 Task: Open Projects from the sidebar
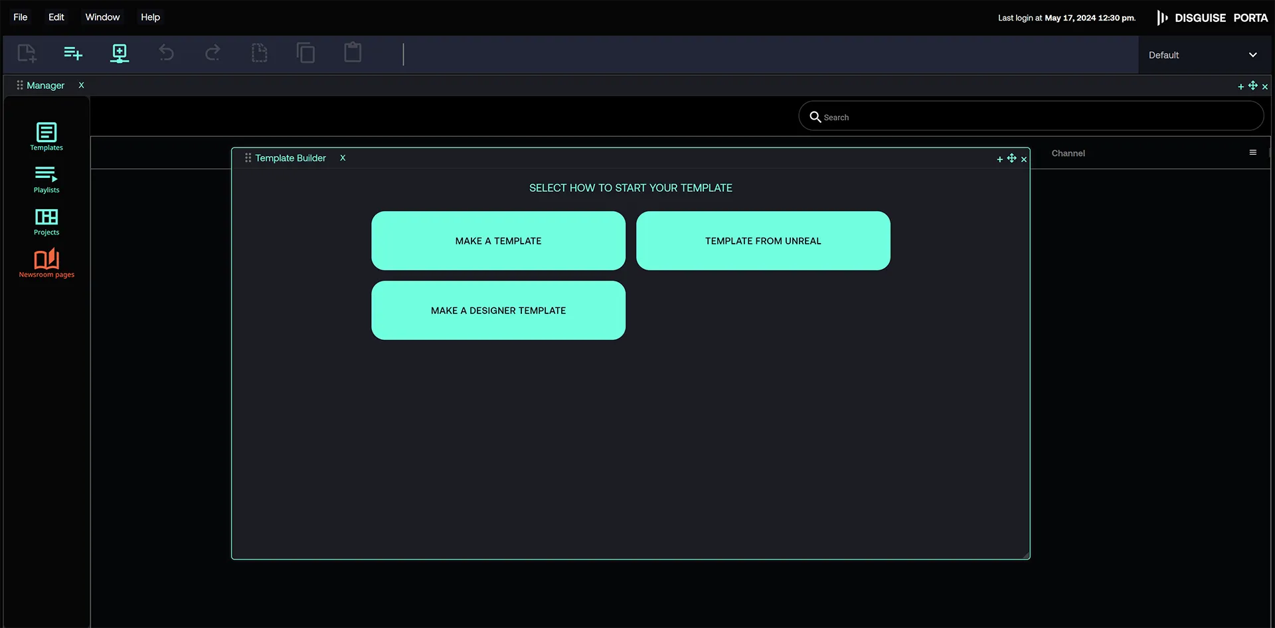(x=46, y=222)
